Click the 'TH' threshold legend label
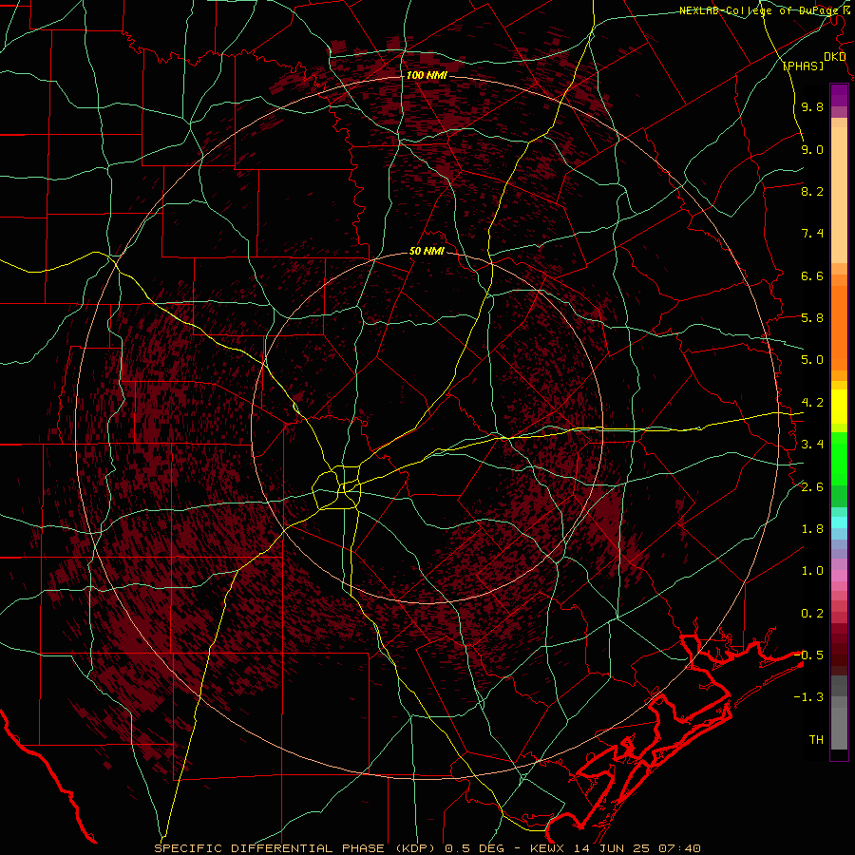This screenshot has width=855, height=855. coord(816,740)
